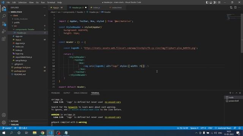243x136 pixels.
Task: Open the launch profile dropdown next to plus
Action: [x=233, y=93]
